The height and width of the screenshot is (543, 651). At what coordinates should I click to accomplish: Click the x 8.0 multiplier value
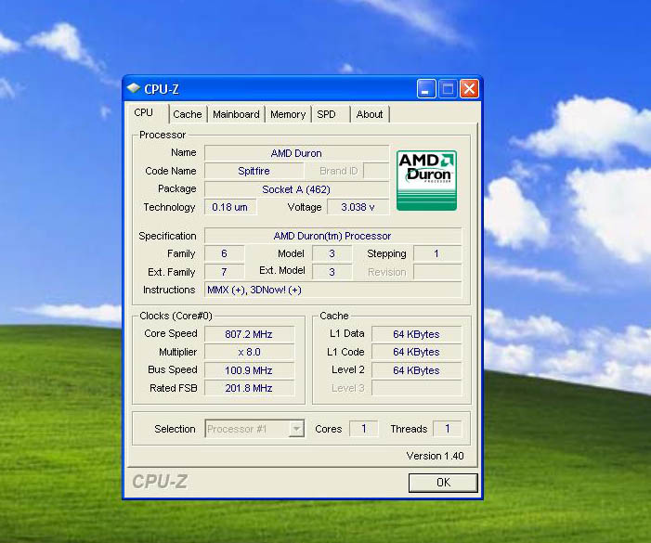(249, 352)
